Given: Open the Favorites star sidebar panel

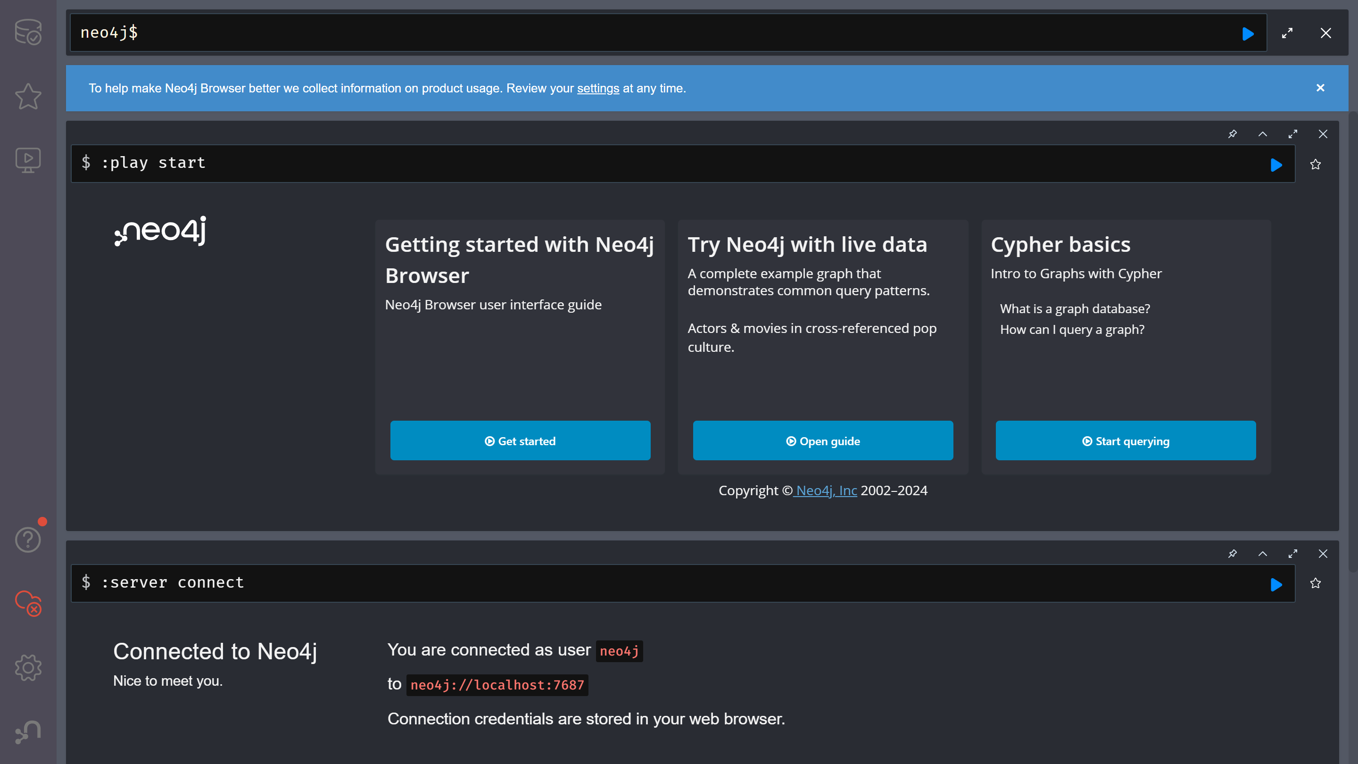Looking at the screenshot, I should (x=28, y=97).
